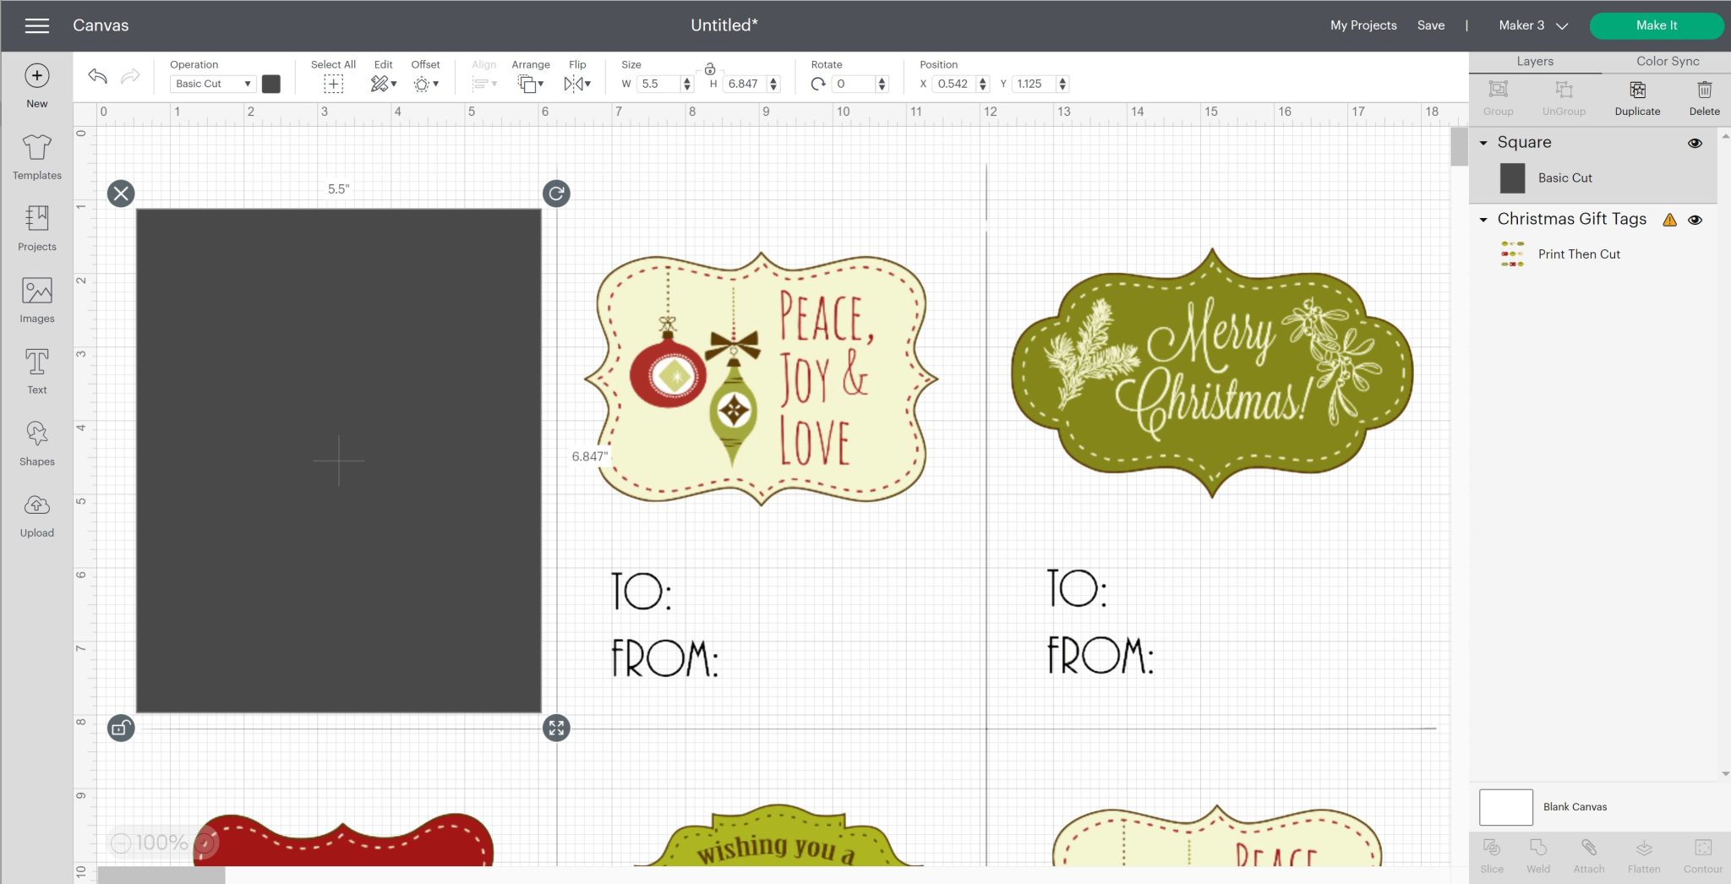Click the Undo arrow
This screenshot has height=884, width=1731.
click(x=96, y=76)
